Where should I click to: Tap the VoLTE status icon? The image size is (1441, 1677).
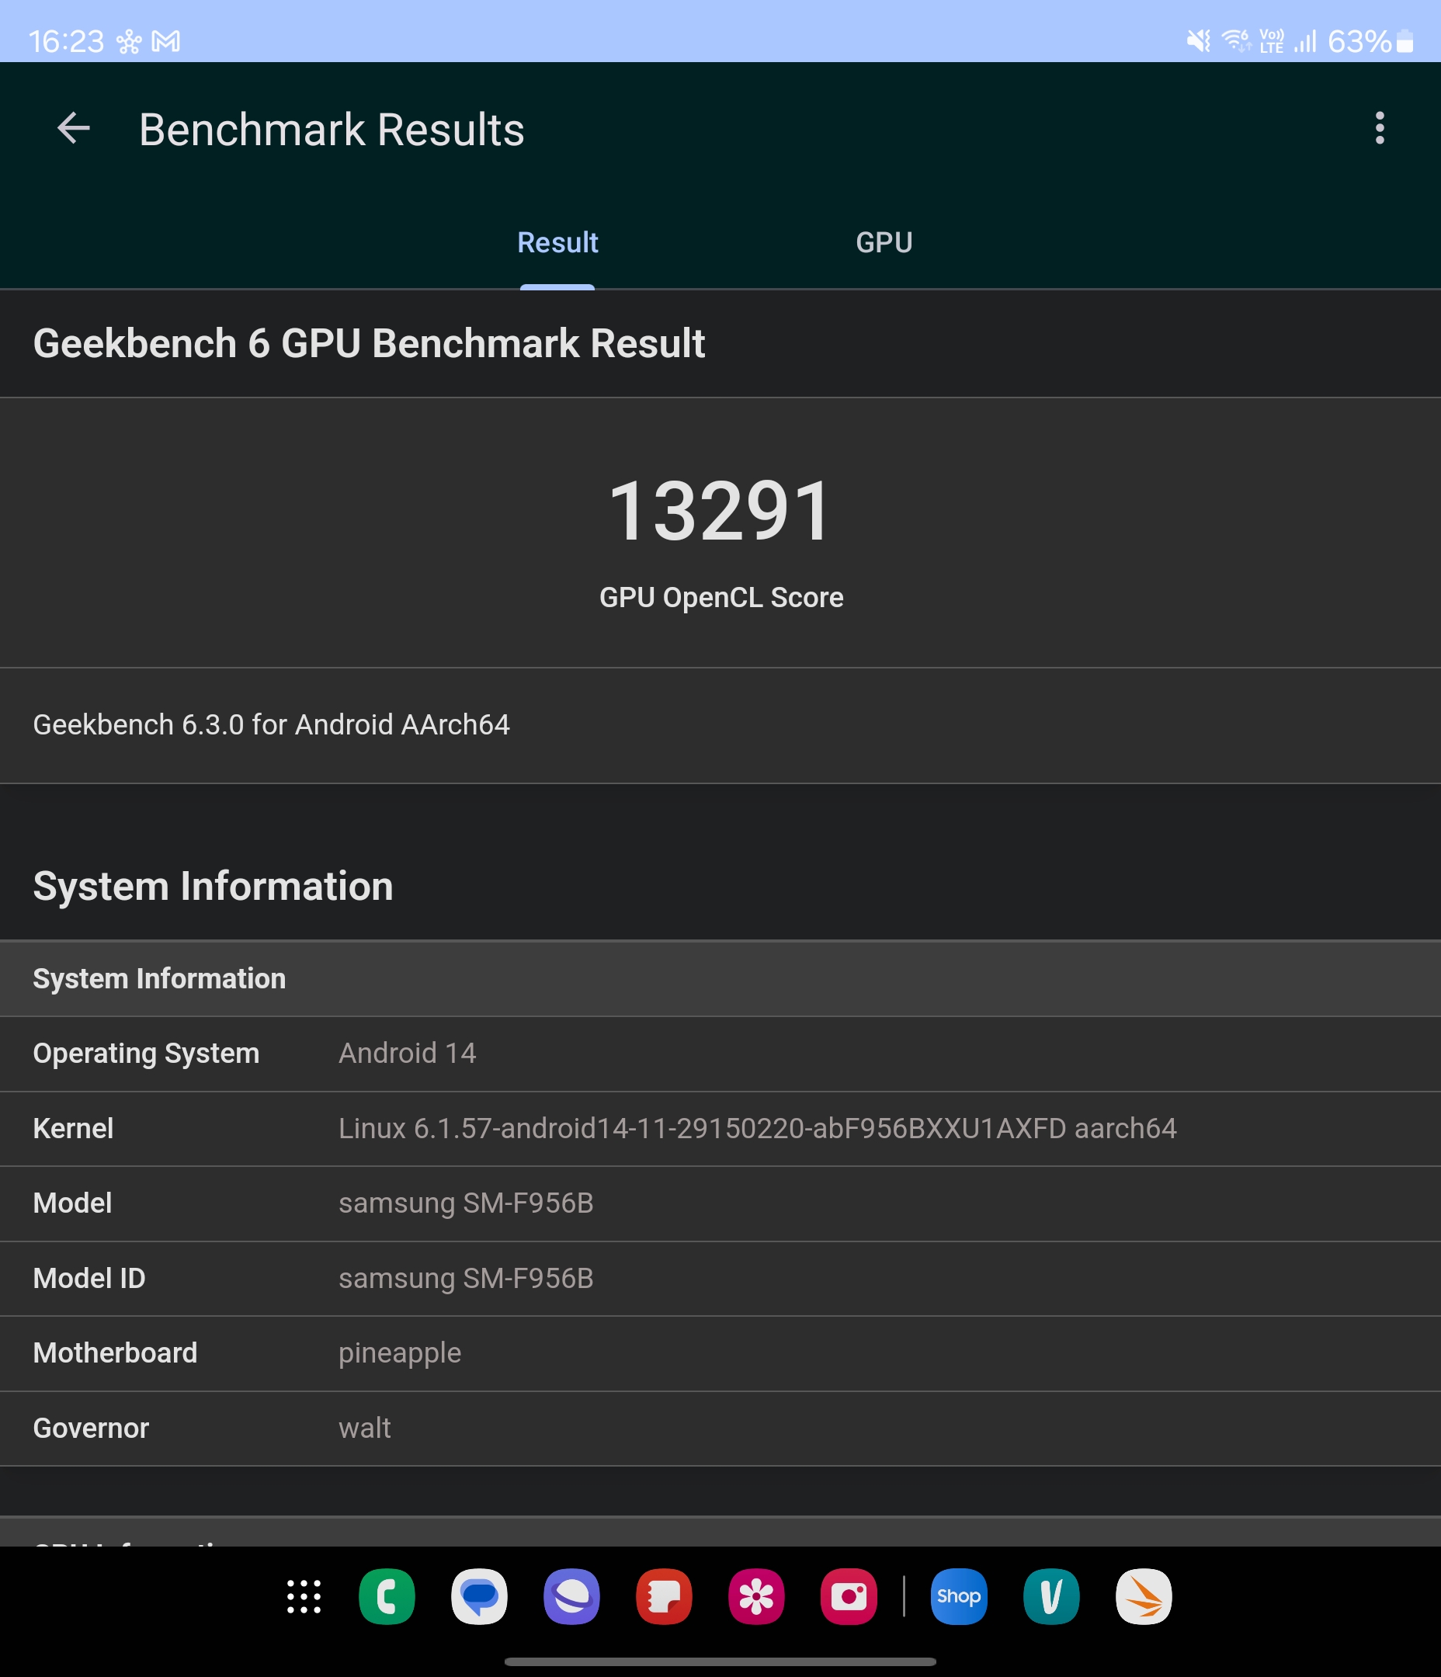click(1271, 40)
